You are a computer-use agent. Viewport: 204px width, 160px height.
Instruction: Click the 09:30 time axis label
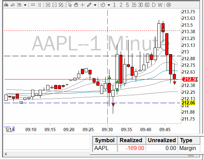click(x=107, y=130)
